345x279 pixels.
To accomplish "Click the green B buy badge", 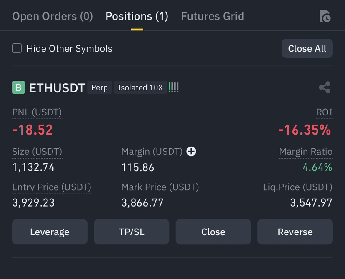I will pyautogui.click(x=18, y=87).
